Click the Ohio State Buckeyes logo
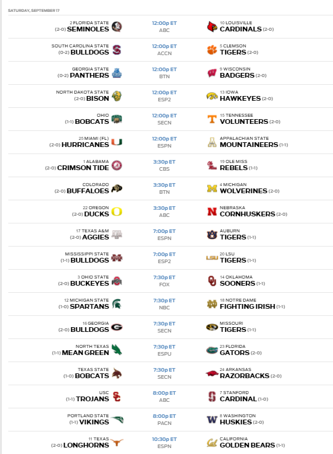The image size is (333, 454). coord(117,281)
